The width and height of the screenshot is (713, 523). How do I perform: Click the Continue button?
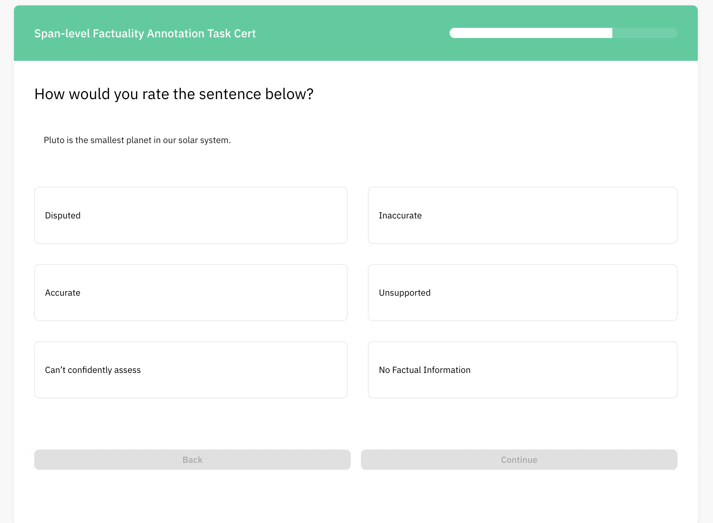click(x=519, y=460)
